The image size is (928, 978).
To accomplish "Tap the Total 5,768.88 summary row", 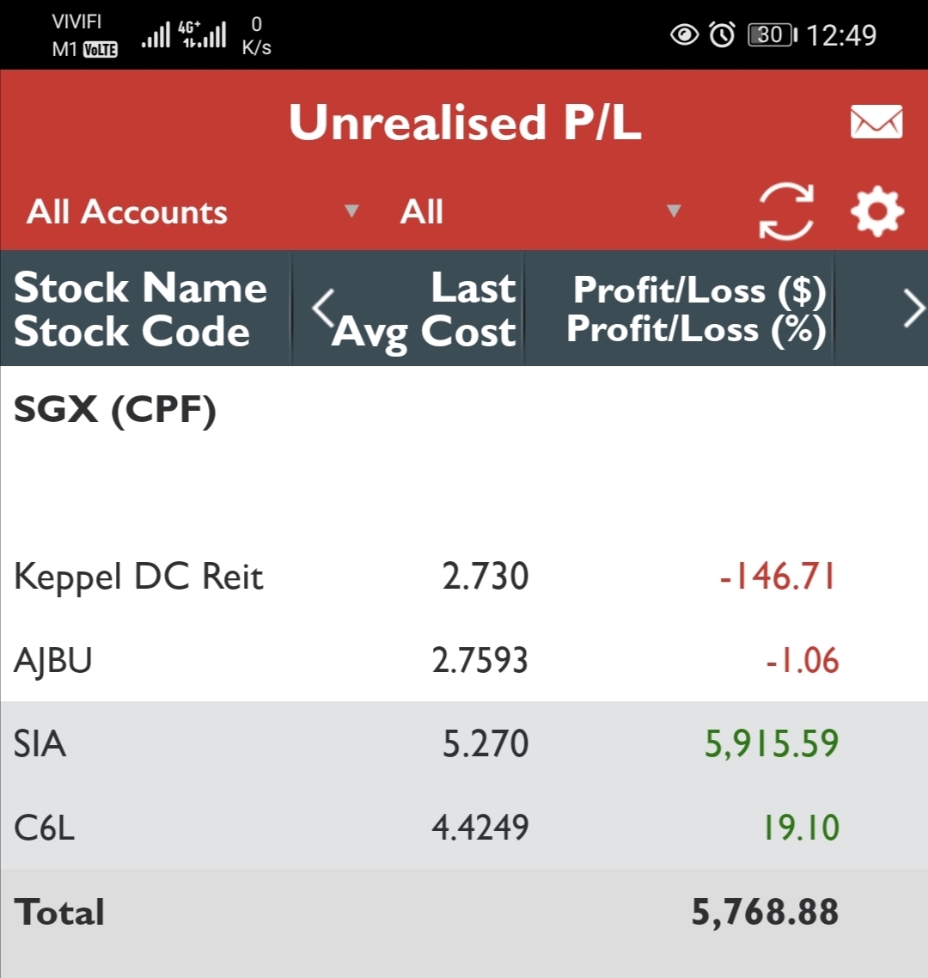I will [464, 913].
